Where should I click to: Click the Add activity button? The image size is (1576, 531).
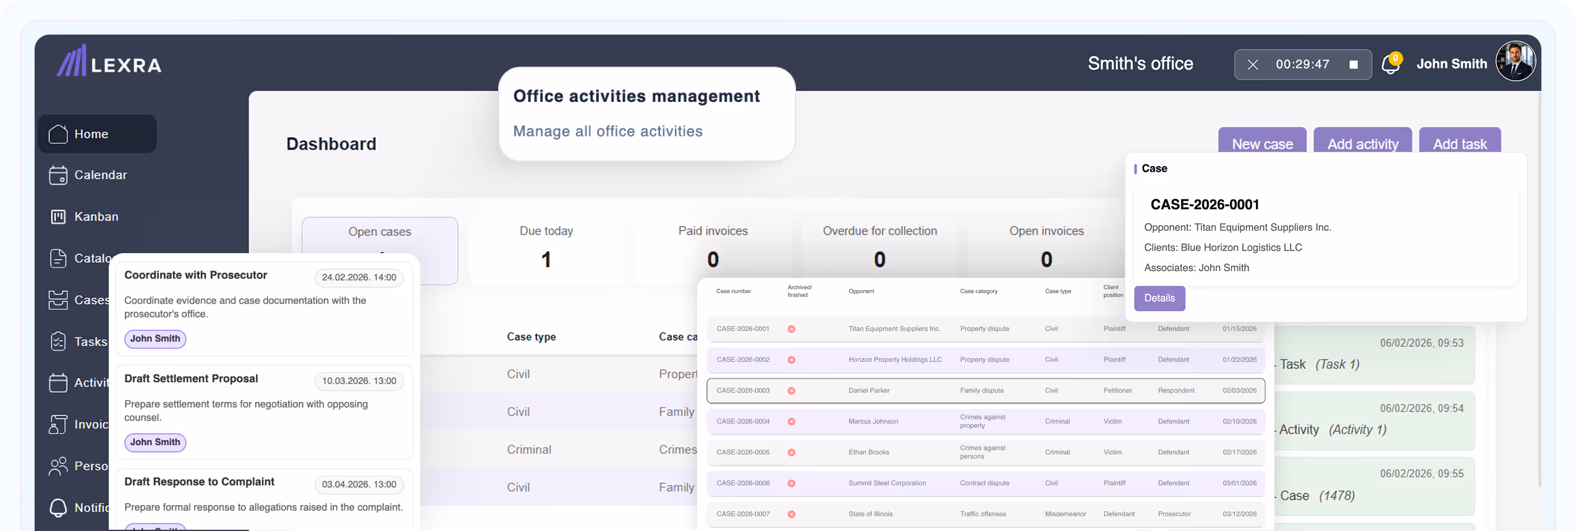click(x=1363, y=141)
